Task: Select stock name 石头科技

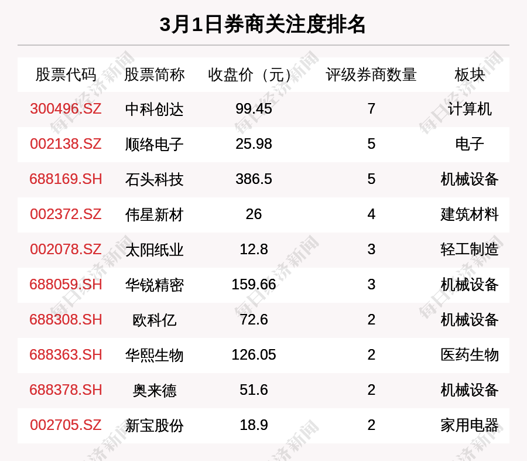Action: pos(154,180)
